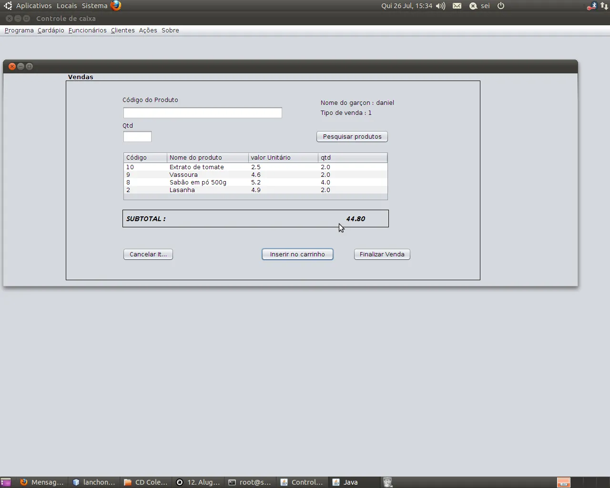Open the Sistema panel menu
Image resolution: width=610 pixels, height=488 pixels.
pyautogui.click(x=94, y=6)
